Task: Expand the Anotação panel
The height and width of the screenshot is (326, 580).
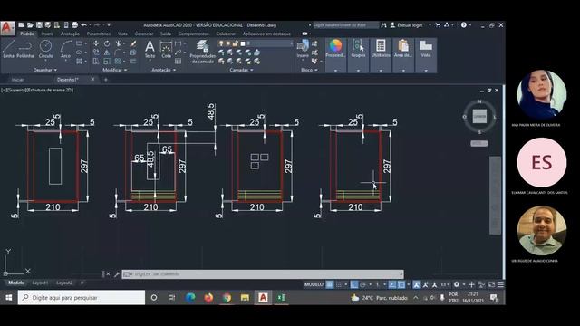Action: tap(163, 70)
